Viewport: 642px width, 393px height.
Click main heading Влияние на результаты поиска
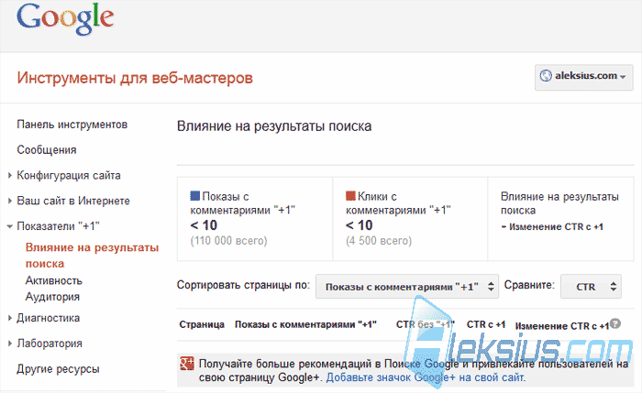click(x=274, y=126)
